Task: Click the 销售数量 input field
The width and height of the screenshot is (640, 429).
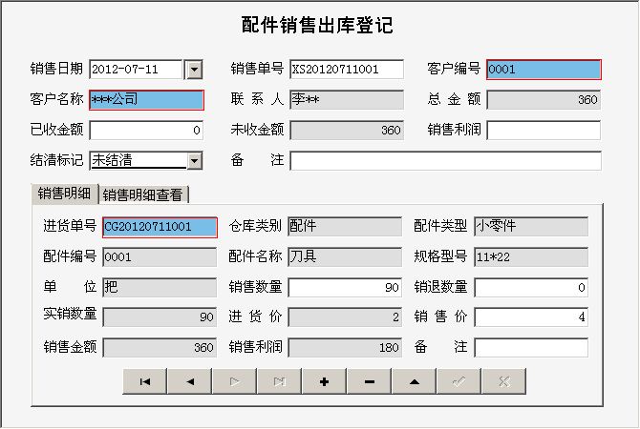Action: (345, 288)
